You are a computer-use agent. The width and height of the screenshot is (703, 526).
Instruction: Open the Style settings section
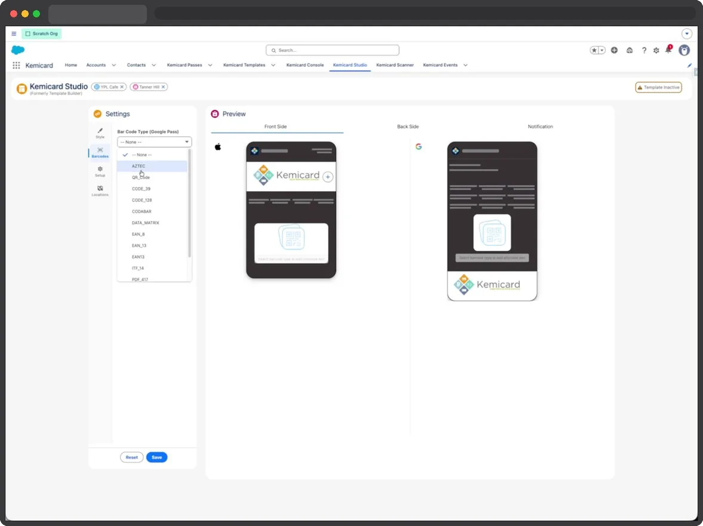tap(100, 133)
